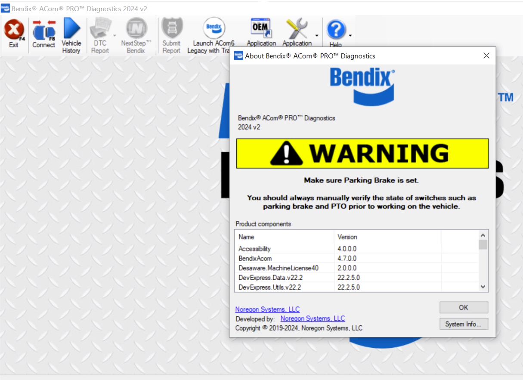This screenshot has height=380, width=523.
Task: Expand the DTC Report dropdown arrow
Action: point(115,36)
